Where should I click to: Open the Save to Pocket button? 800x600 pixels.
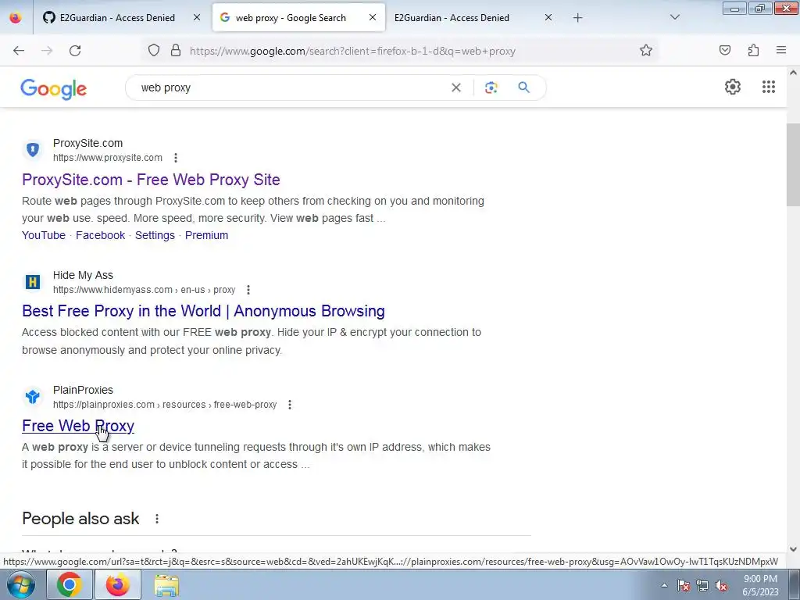[725, 50]
